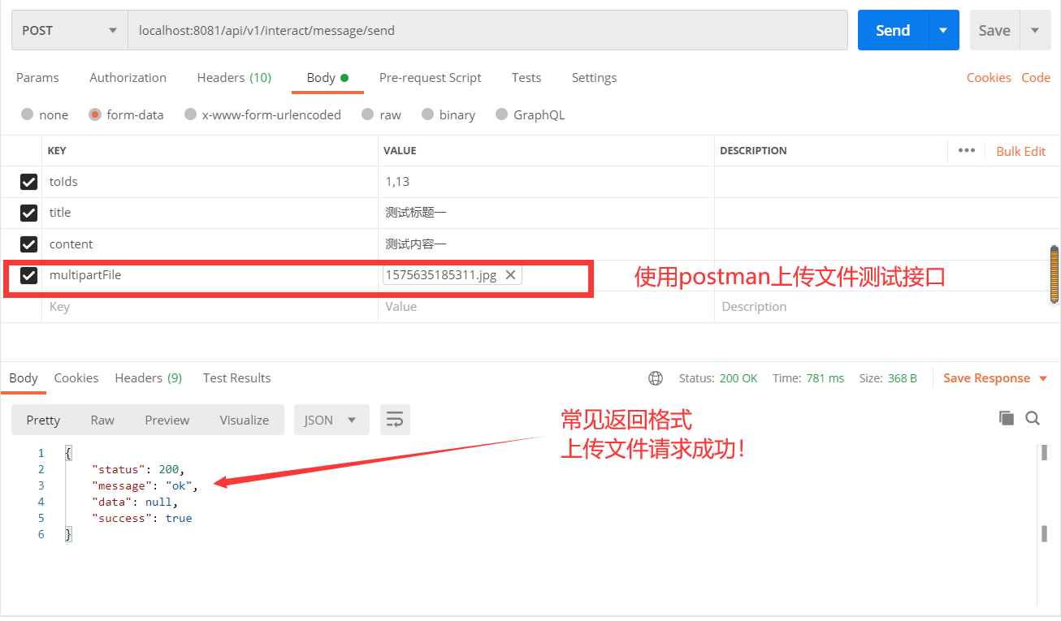Click the Send button
1061x621 pixels.
pos(891,29)
